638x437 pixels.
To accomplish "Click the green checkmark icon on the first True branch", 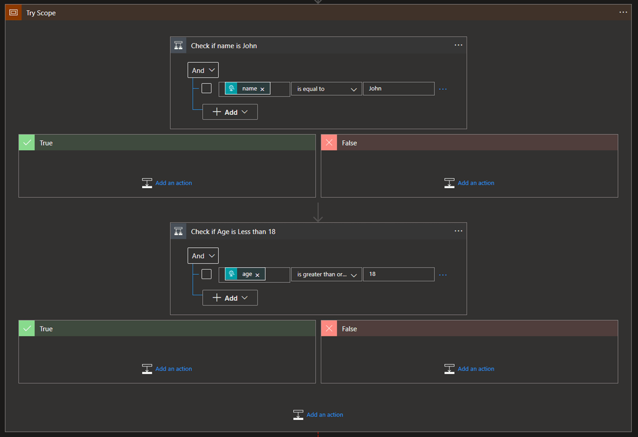I will coord(26,142).
